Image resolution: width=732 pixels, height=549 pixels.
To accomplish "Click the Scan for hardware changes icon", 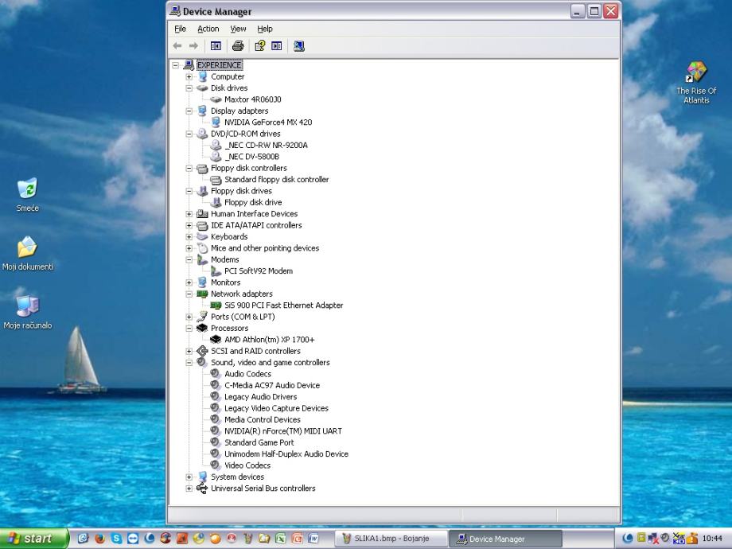I will pos(298,46).
